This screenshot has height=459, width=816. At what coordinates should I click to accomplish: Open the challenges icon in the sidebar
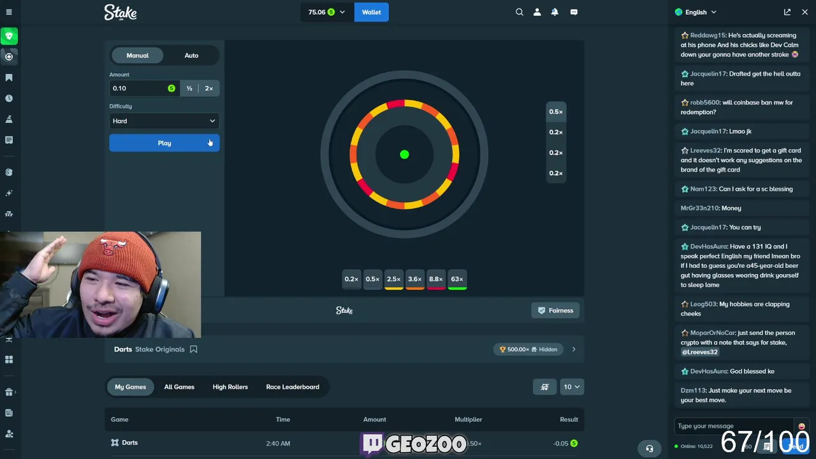pos(9,119)
